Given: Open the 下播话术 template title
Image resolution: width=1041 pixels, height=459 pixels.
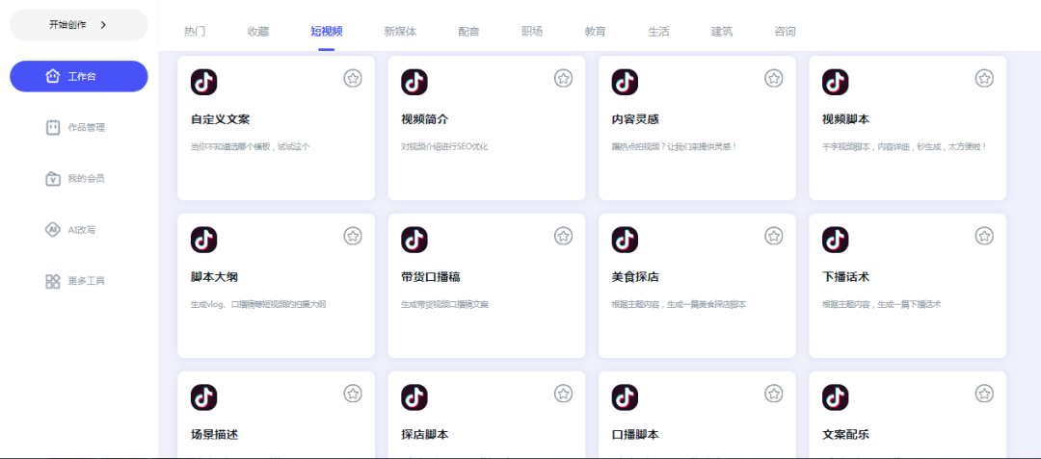Looking at the screenshot, I should pyautogui.click(x=846, y=277).
